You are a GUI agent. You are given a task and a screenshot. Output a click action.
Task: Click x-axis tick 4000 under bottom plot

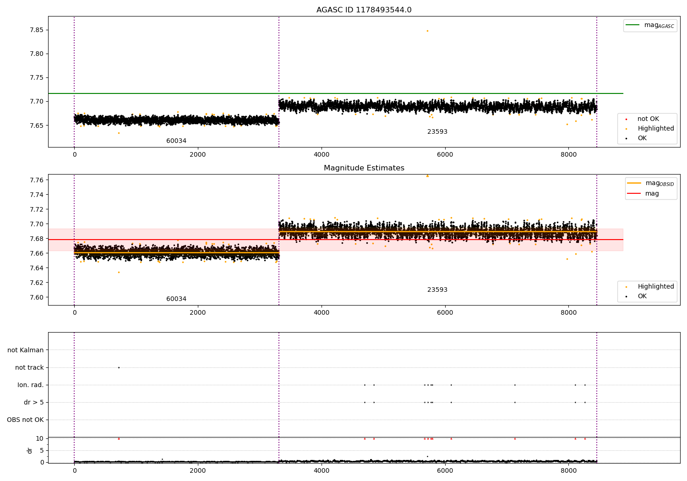pyautogui.click(x=322, y=471)
